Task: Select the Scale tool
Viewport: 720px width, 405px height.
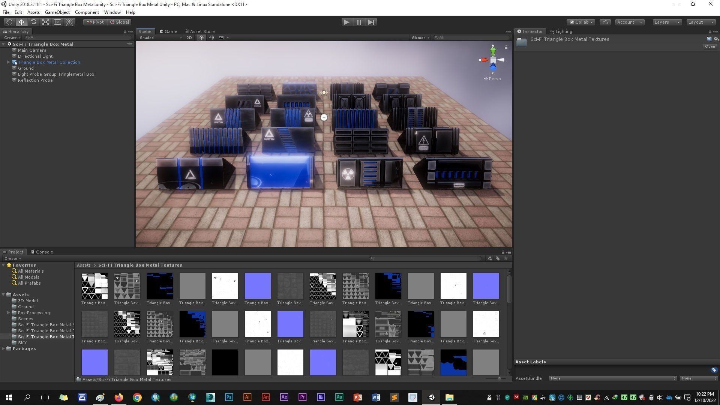Action: (45, 22)
